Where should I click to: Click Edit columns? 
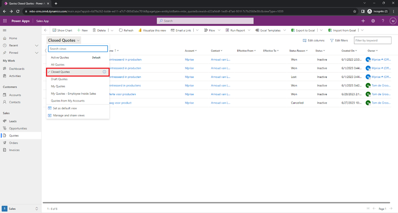[x=314, y=41]
